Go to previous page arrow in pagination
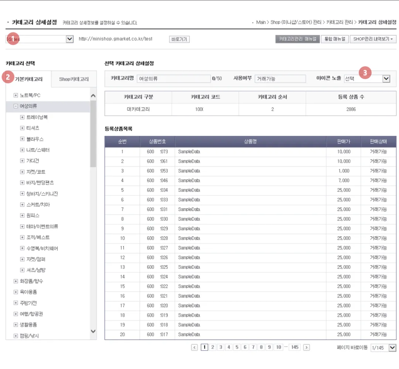This screenshot has width=399, height=369. 194,347
